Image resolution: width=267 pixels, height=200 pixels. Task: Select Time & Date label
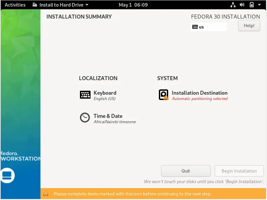click(108, 116)
